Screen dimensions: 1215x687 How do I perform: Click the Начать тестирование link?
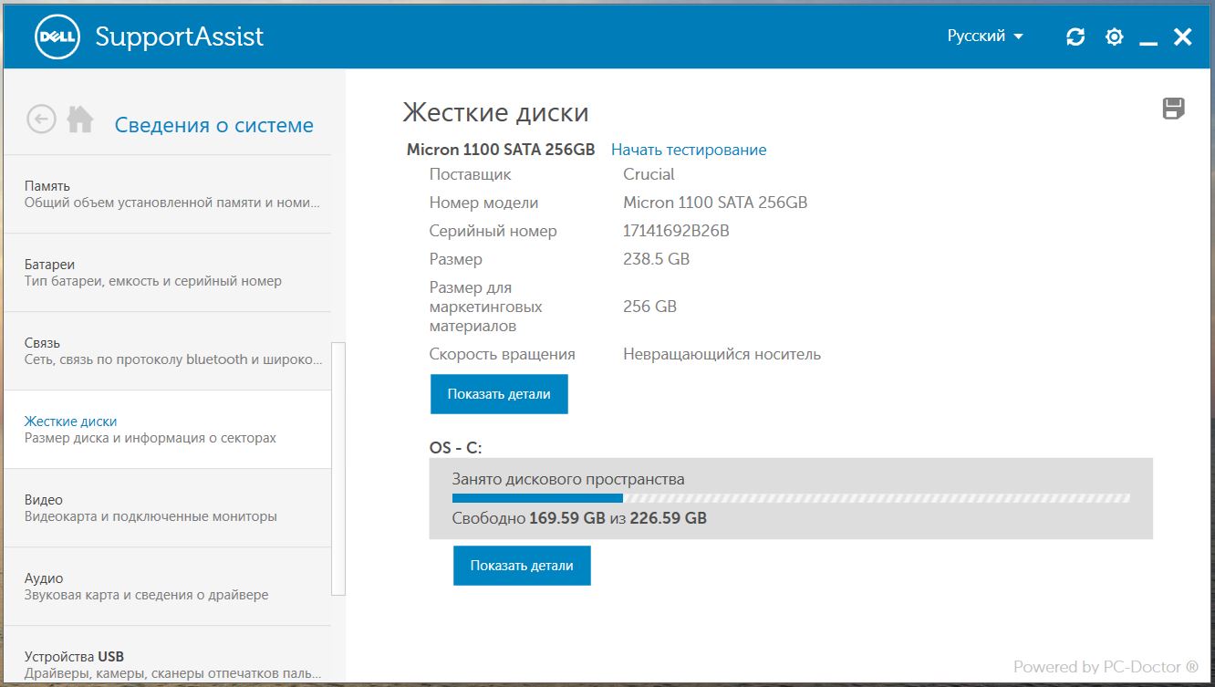click(x=689, y=150)
